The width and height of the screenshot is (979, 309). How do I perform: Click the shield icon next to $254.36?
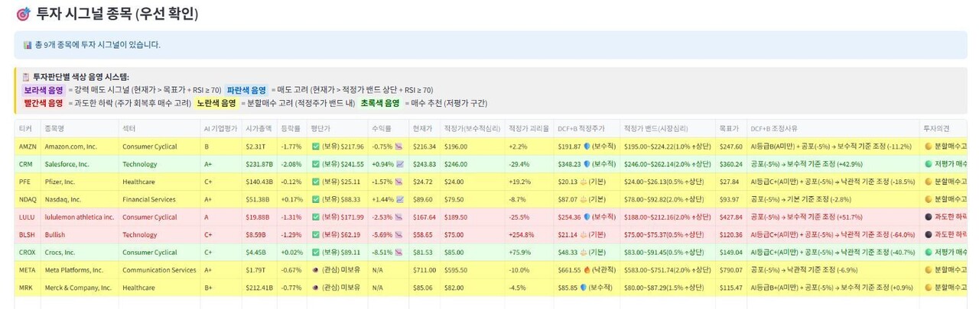(x=587, y=217)
